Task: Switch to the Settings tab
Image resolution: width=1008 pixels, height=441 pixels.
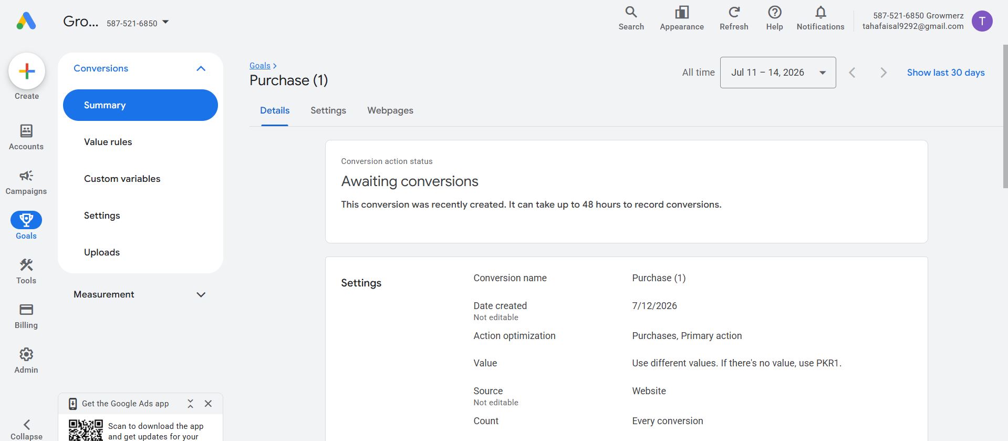Action: coord(328,110)
